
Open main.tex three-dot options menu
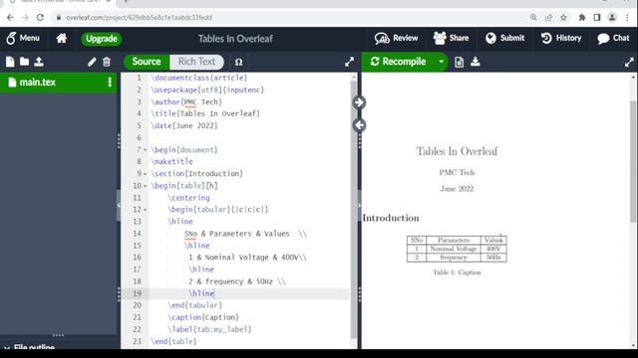110,83
